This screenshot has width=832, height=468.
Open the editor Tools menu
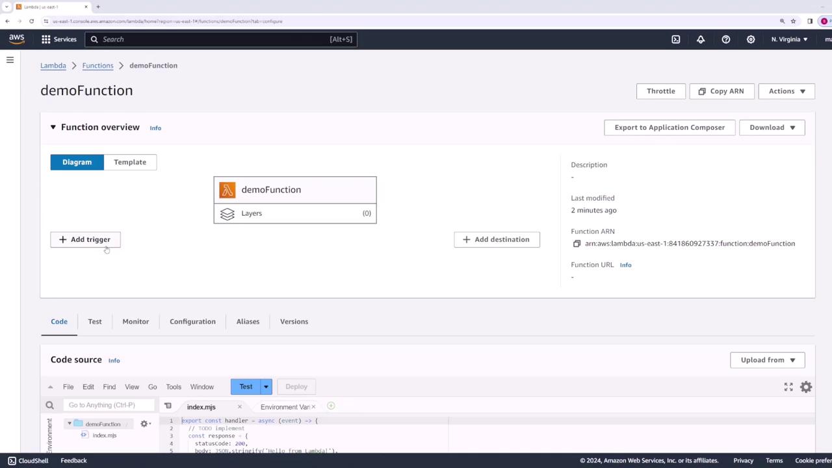point(174,387)
